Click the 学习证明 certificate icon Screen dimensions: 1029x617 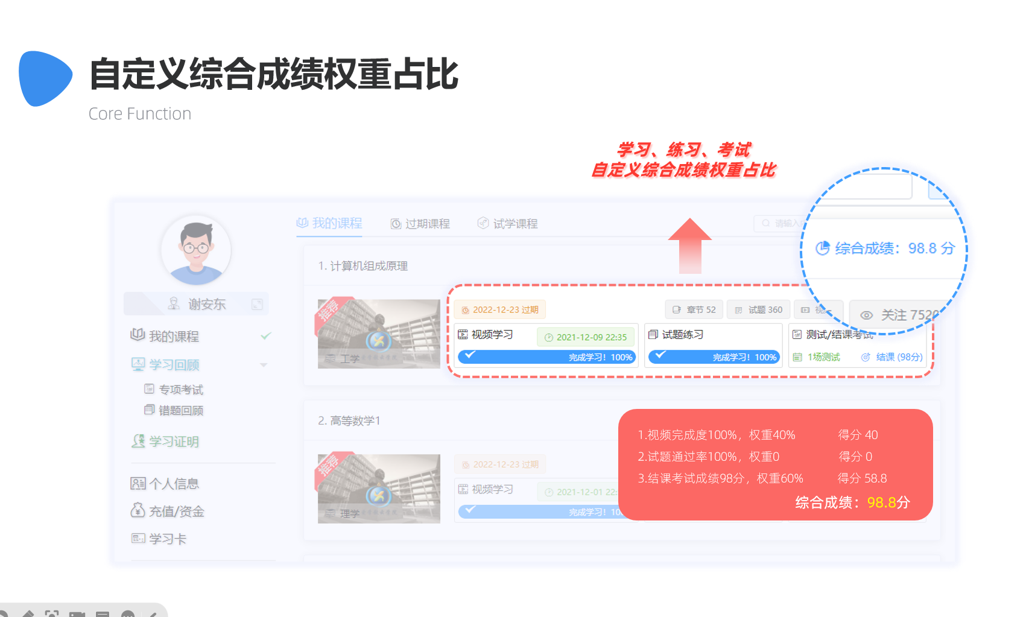click(x=138, y=441)
